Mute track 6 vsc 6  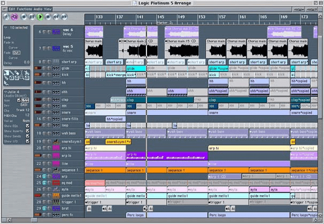coord(44,32)
